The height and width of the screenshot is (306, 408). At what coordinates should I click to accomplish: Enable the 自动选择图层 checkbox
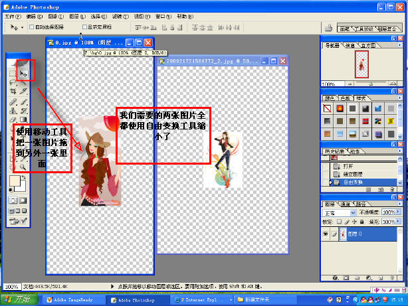(31, 27)
